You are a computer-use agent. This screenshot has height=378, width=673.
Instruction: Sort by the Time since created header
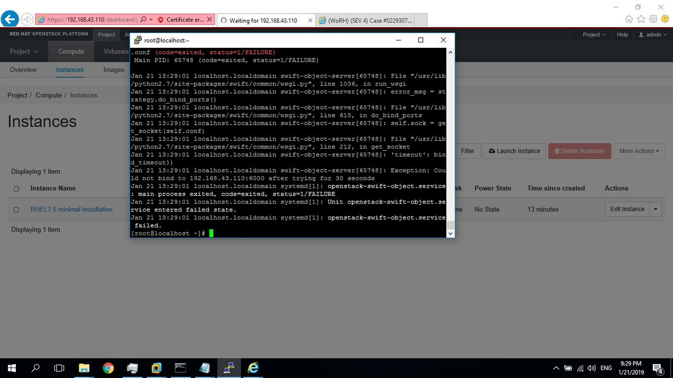click(x=556, y=188)
